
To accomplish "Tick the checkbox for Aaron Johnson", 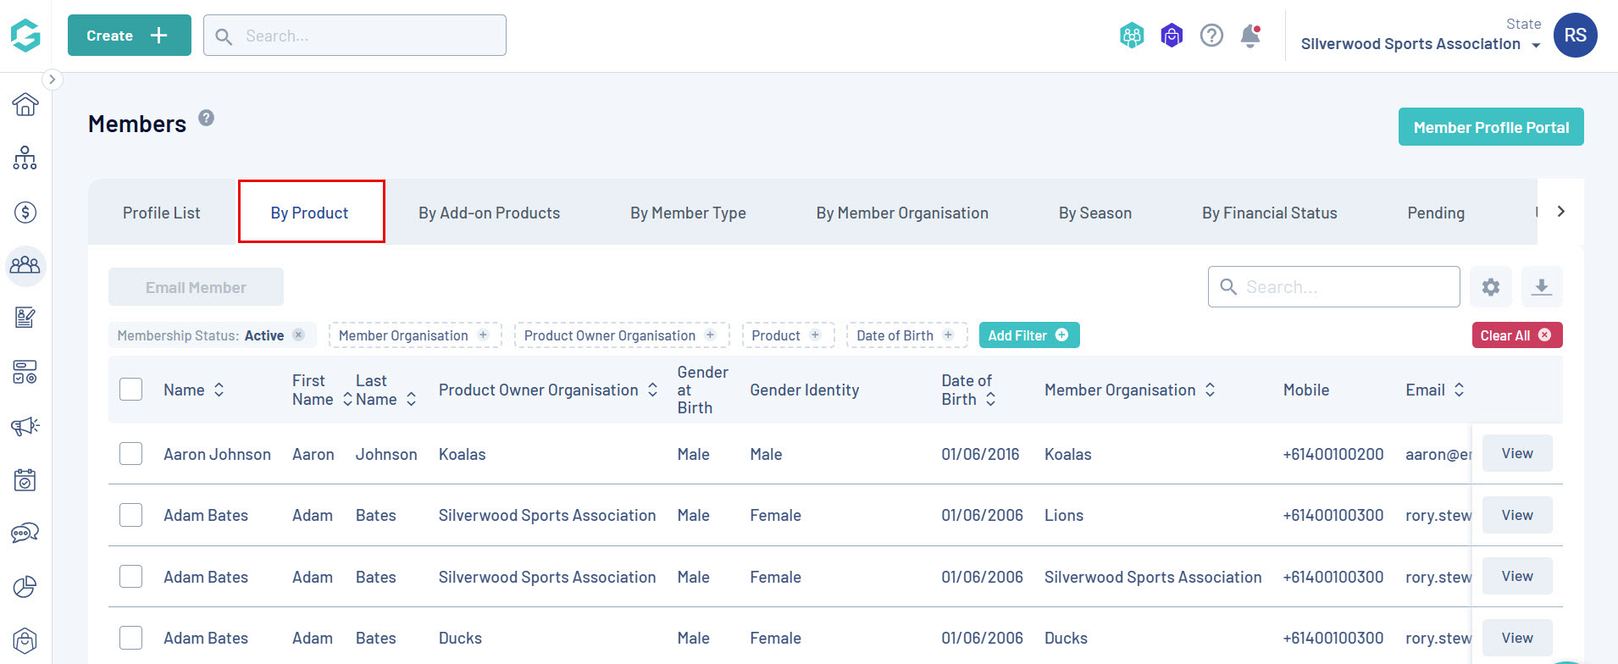I will click(x=131, y=454).
